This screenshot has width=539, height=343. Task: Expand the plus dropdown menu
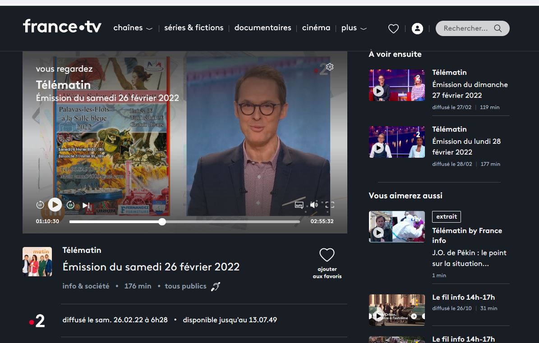point(354,28)
